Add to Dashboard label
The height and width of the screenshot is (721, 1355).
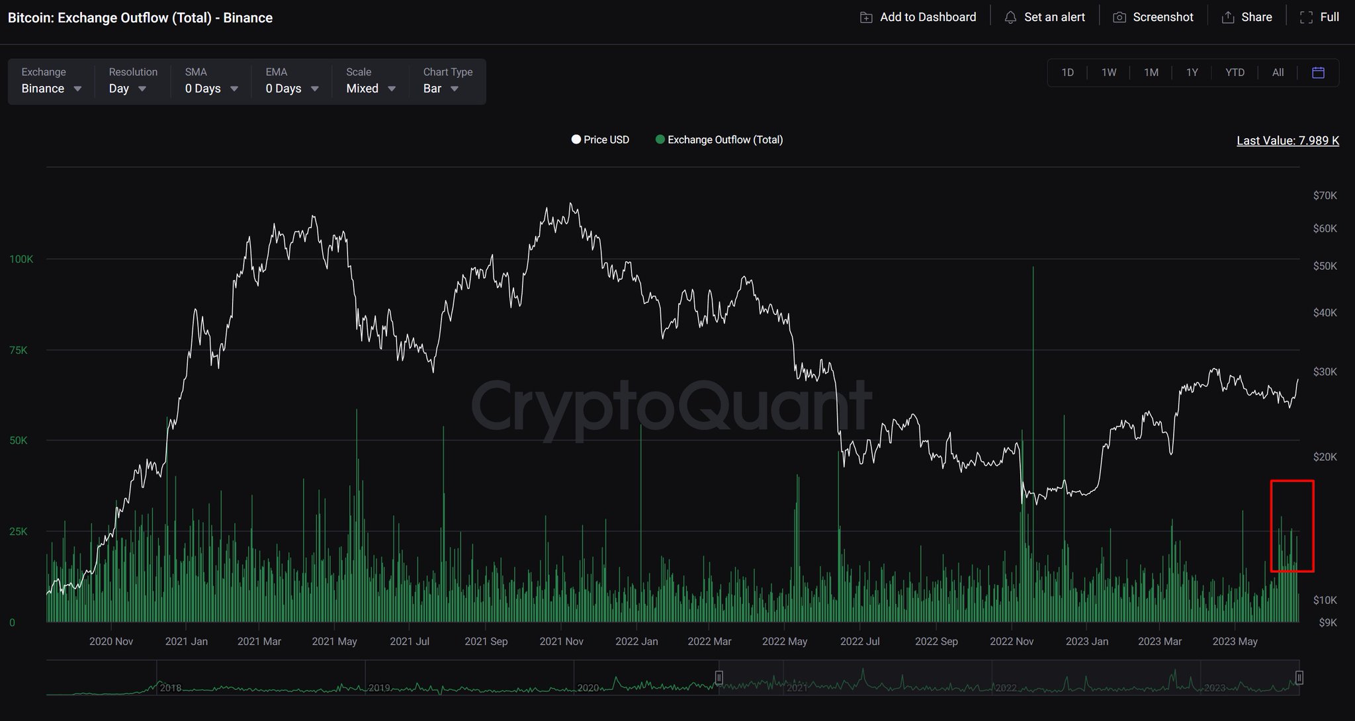click(928, 17)
